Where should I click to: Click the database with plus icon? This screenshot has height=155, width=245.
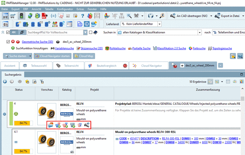[47, 24]
